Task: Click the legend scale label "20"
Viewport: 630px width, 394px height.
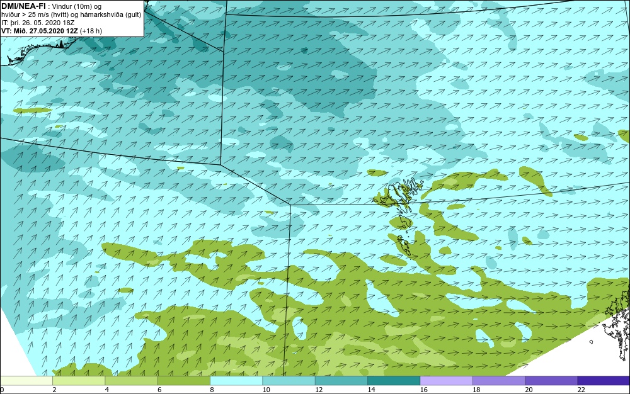Action: pyautogui.click(x=529, y=390)
